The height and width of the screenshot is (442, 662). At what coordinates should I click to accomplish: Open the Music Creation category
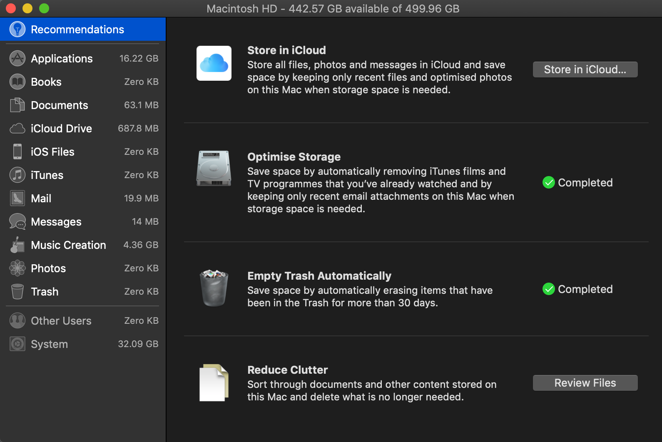pos(83,245)
